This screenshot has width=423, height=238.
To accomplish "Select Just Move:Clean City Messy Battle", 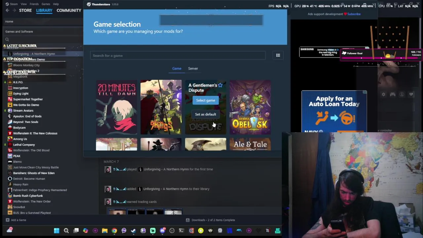I will (36, 167).
